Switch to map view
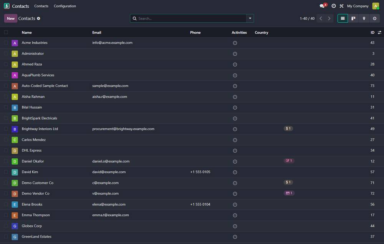This screenshot has width=384, height=244. (364, 18)
